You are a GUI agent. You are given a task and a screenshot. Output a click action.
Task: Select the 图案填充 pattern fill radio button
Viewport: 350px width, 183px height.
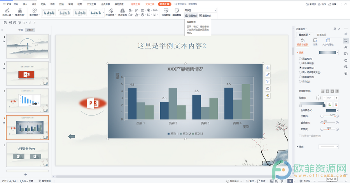click(x=300, y=77)
